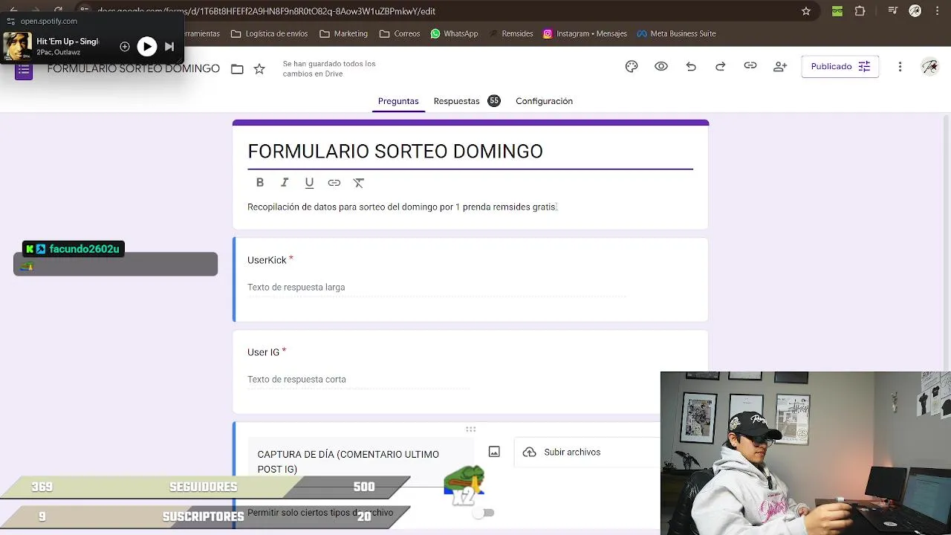This screenshot has height=535, width=951.
Task: Select the User IG question card
Action: tap(470, 372)
